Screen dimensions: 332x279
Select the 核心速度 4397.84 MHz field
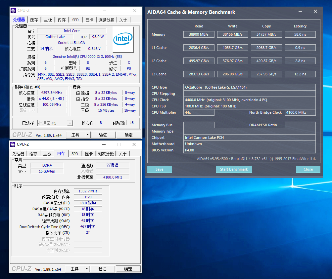[x=51, y=92]
